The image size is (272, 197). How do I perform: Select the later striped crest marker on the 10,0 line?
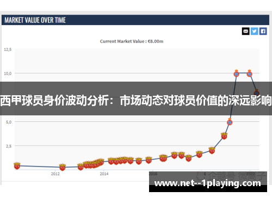pyautogui.click(x=250, y=73)
